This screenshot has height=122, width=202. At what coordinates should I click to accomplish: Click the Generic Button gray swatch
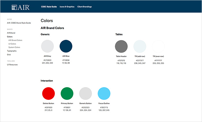[x=85, y=93]
